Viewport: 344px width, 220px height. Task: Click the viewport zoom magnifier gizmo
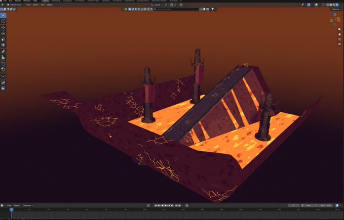coord(339,29)
